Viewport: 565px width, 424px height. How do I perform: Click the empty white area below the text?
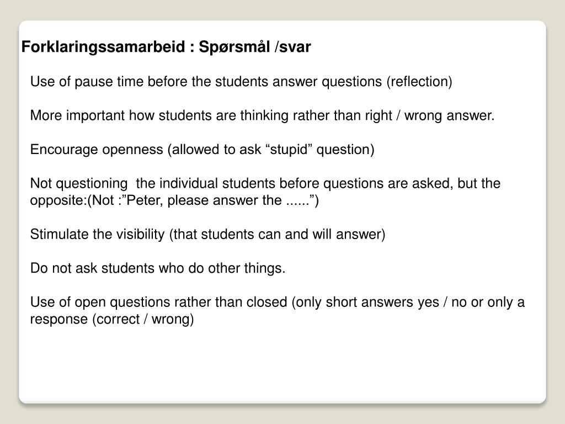pos(282,364)
